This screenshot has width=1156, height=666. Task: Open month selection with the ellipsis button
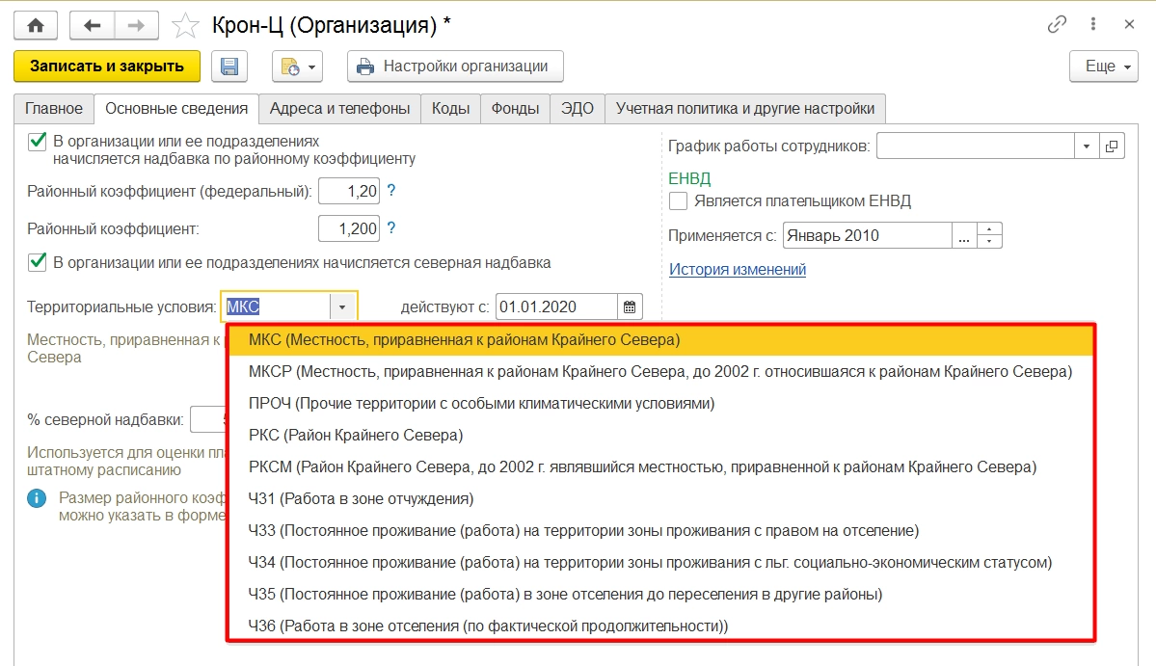964,236
